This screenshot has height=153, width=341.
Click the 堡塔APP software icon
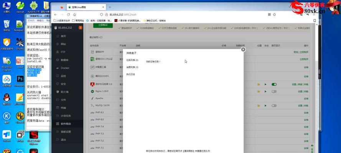click(x=92, y=52)
